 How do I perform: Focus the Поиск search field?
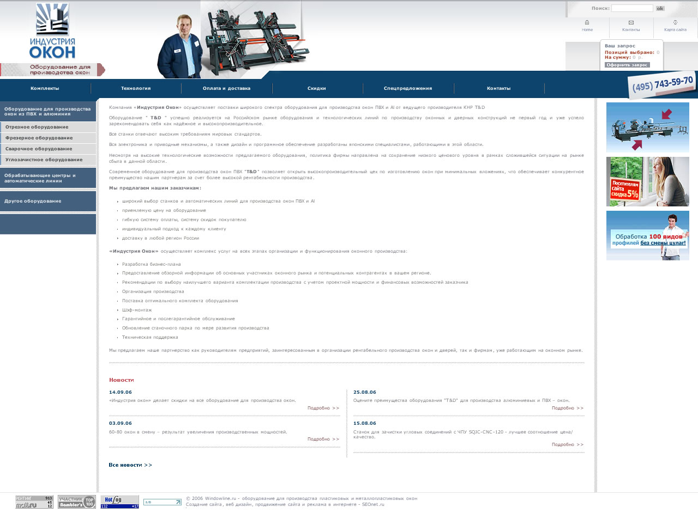coord(632,8)
